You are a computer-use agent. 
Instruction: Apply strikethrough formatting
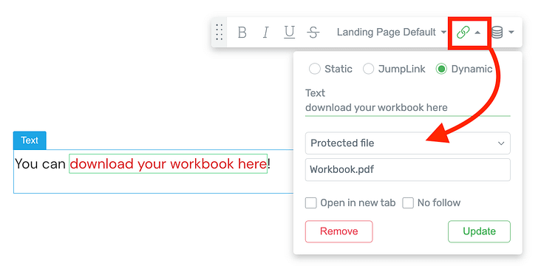313,33
